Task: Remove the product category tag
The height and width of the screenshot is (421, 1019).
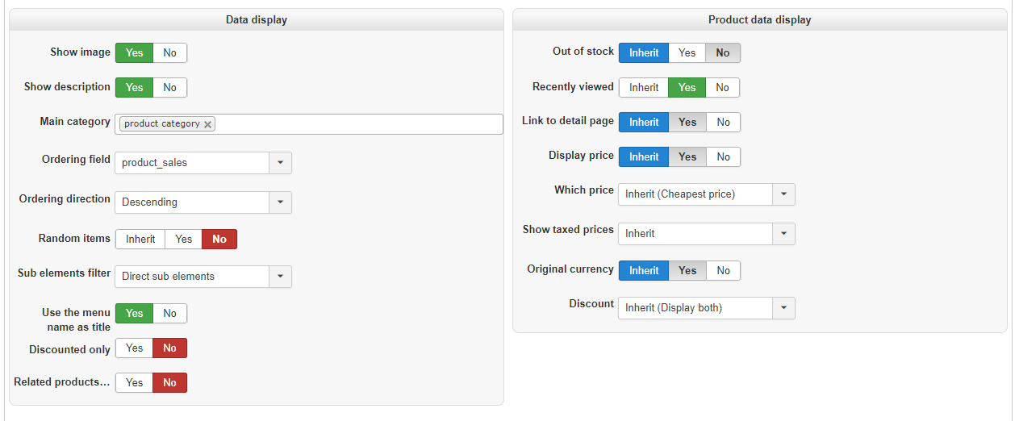Action: point(208,124)
